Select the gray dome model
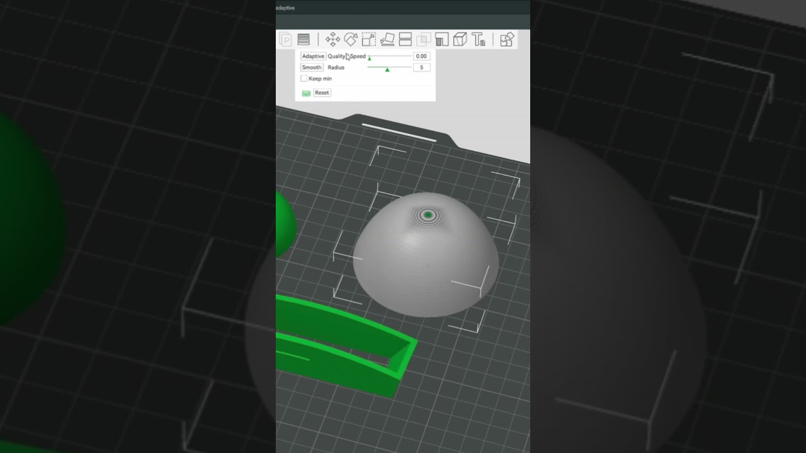The height and width of the screenshot is (453, 806). tap(426, 255)
